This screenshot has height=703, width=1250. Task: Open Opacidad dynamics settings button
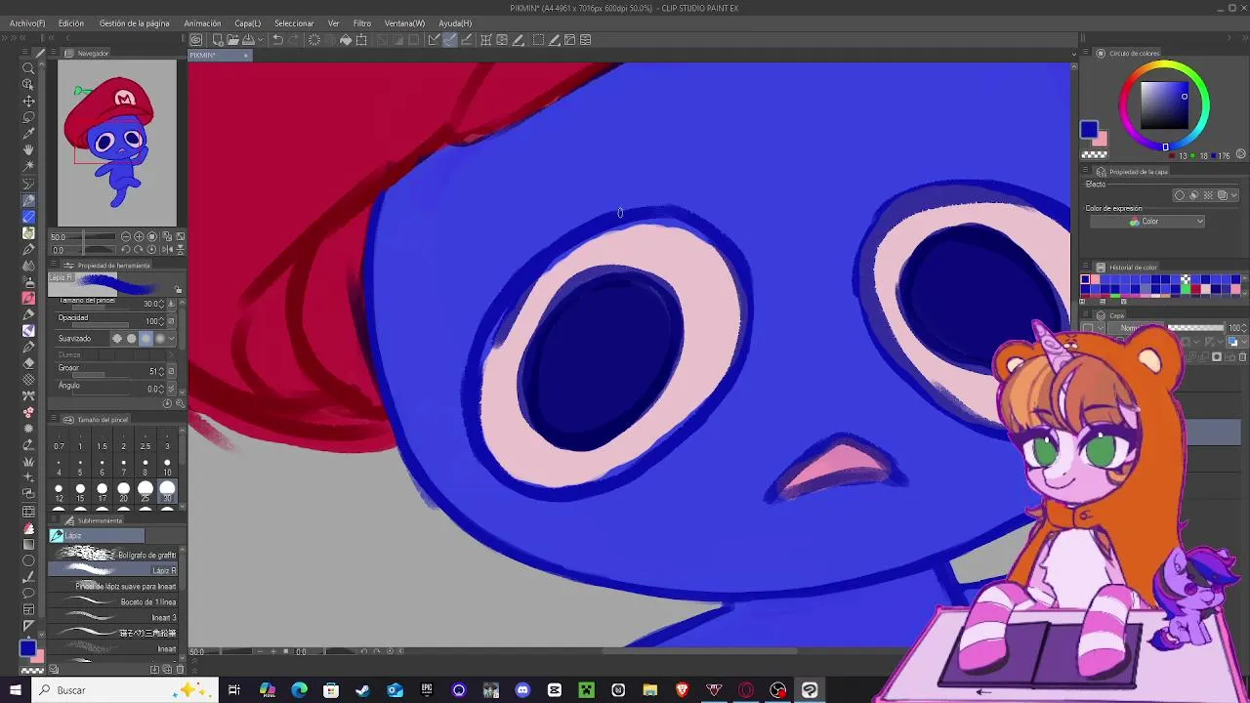[x=172, y=321]
